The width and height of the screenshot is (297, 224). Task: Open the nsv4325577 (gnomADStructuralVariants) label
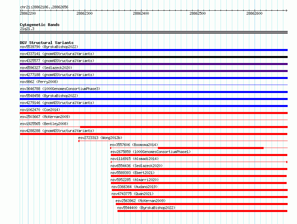click(57, 61)
